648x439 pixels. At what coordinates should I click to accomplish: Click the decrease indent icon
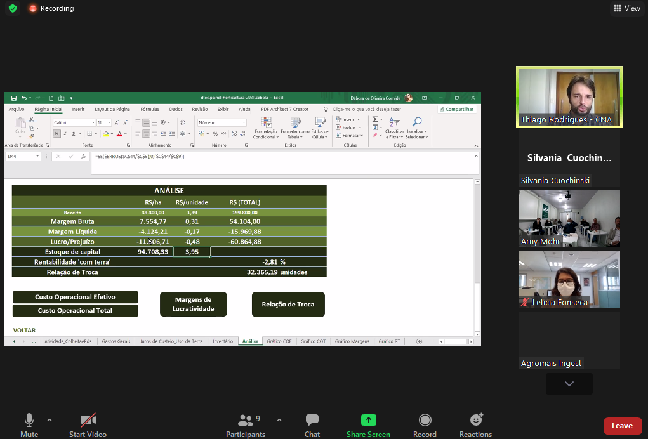164,134
